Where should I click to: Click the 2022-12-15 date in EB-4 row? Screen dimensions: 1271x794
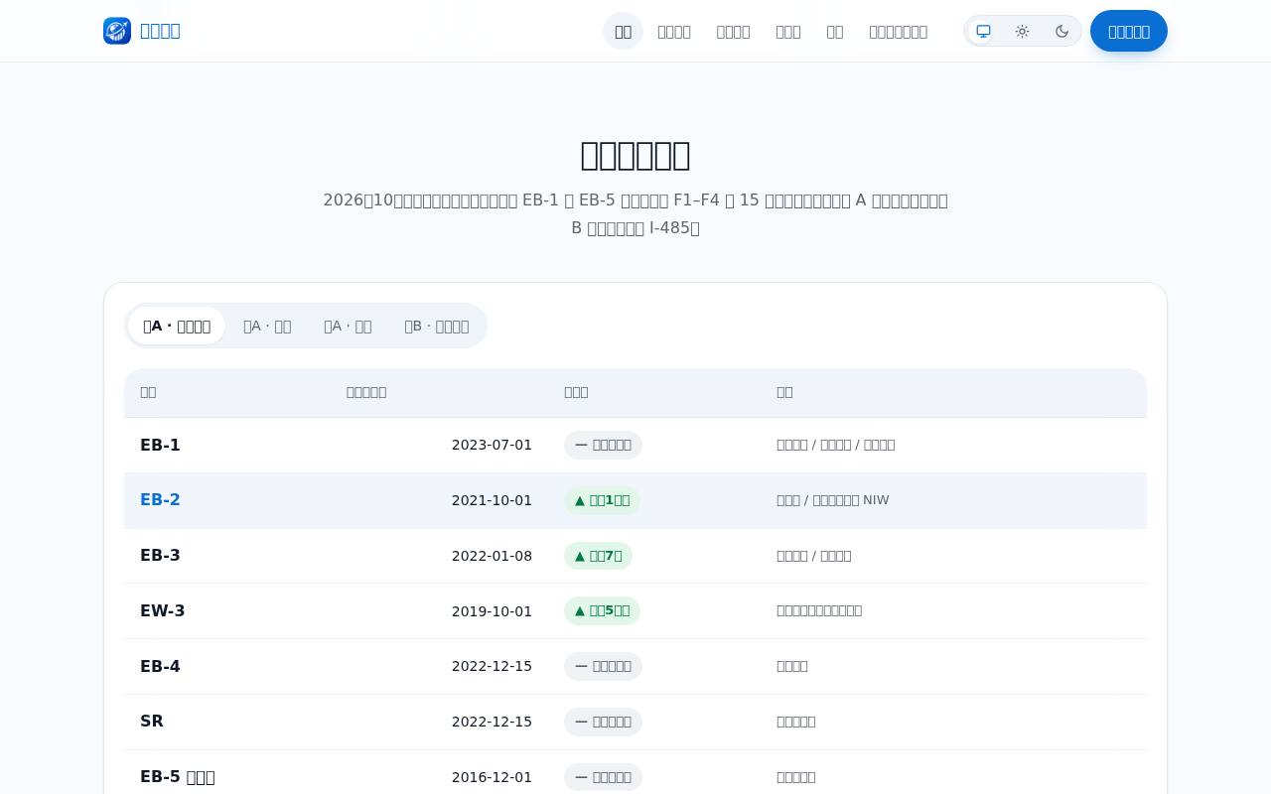point(492,666)
